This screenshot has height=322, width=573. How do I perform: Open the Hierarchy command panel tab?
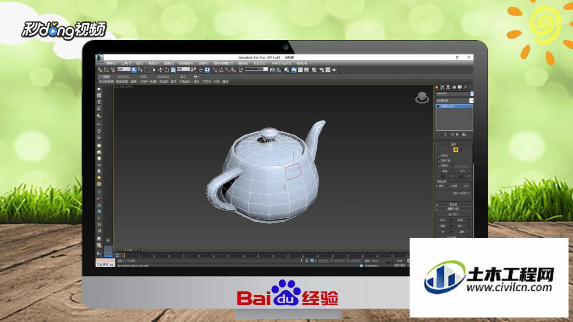pyautogui.click(x=448, y=87)
